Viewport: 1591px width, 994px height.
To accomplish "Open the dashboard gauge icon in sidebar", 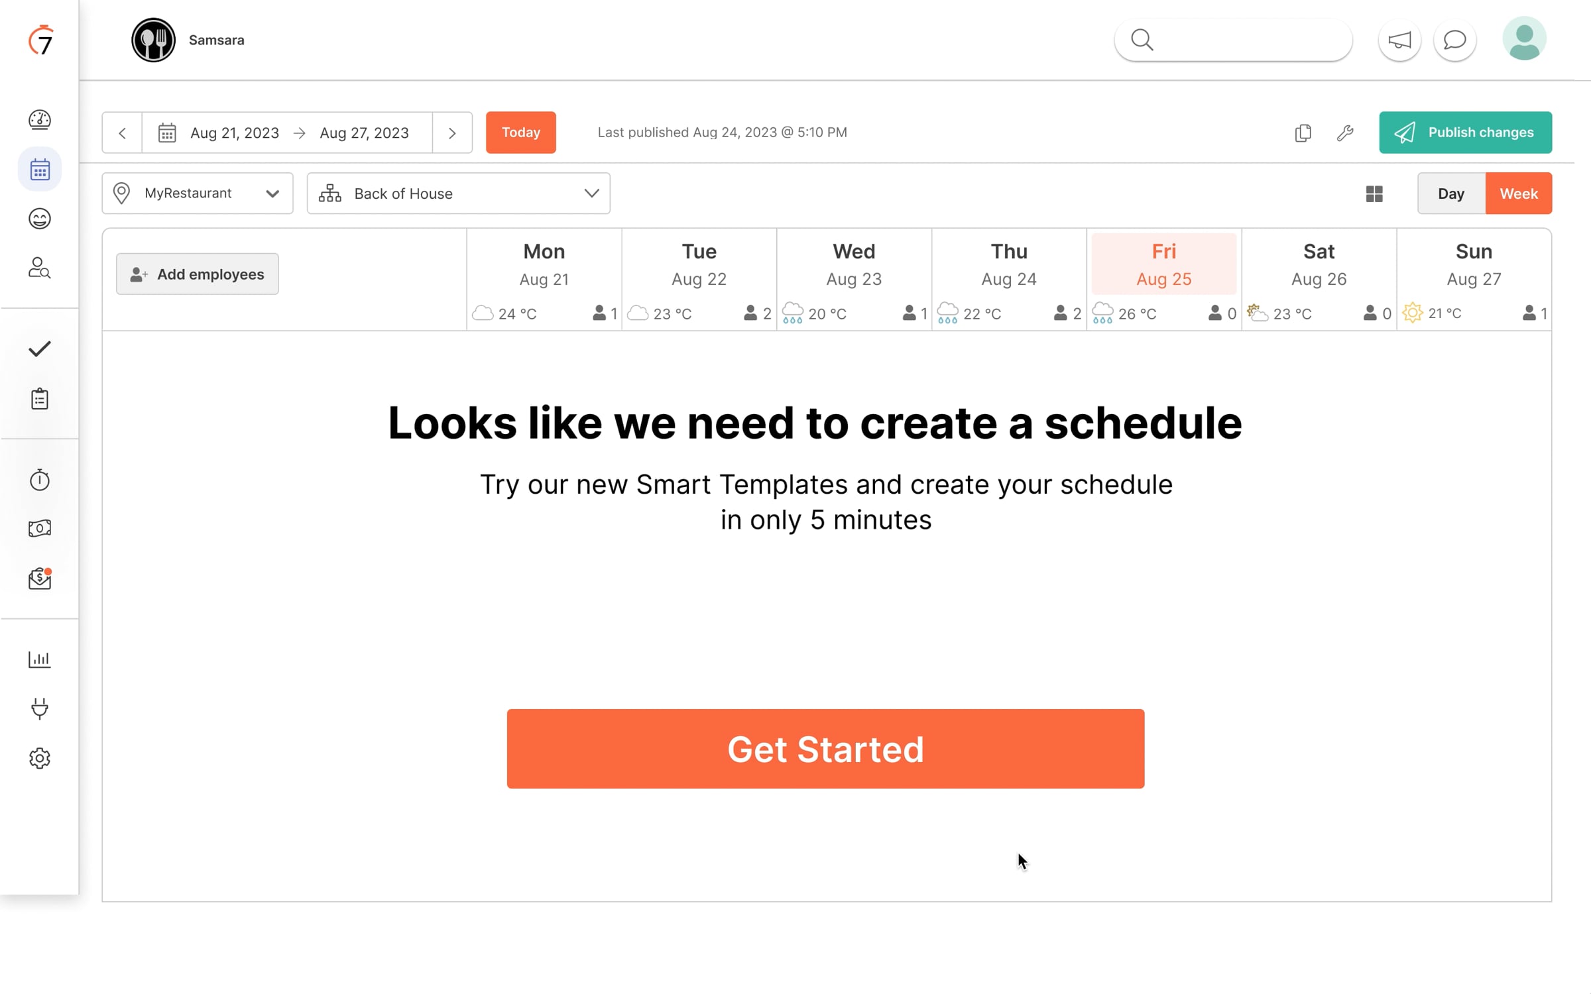I will [40, 119].
